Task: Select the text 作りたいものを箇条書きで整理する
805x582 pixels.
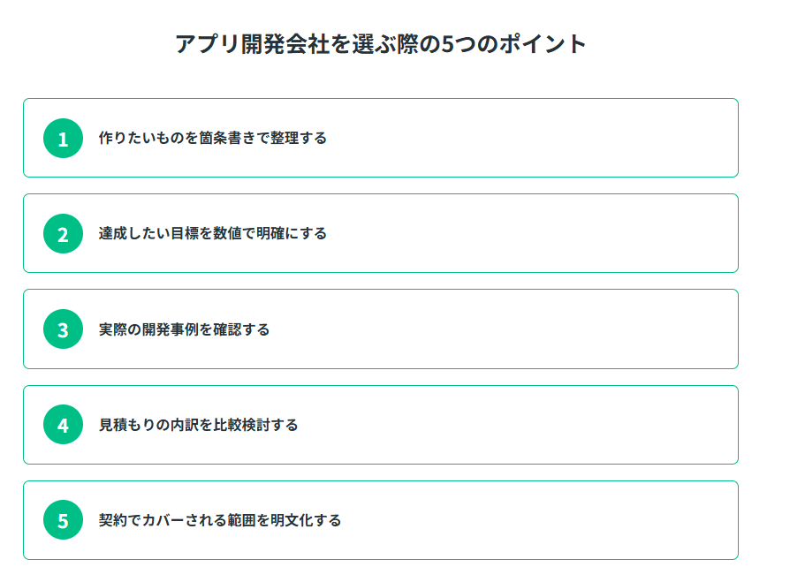Action: 212,139
